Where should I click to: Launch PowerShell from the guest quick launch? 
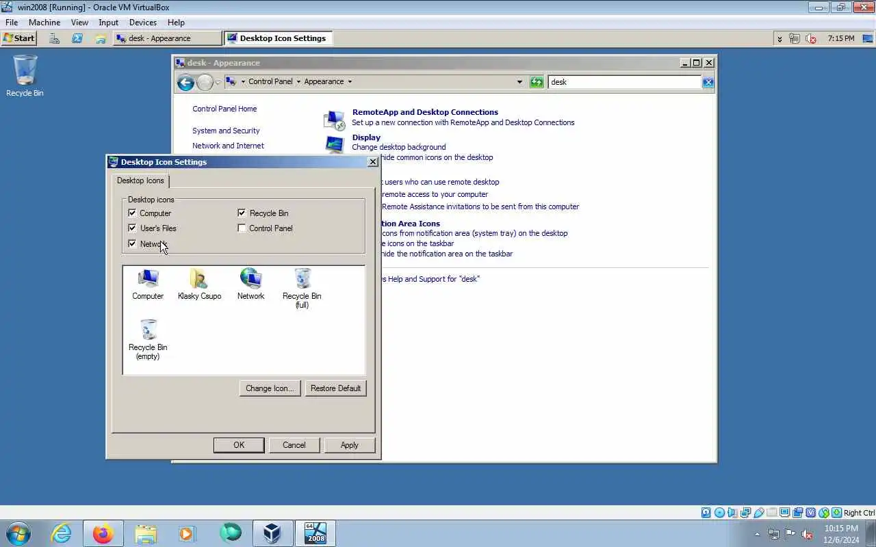[x=77, y=38]
